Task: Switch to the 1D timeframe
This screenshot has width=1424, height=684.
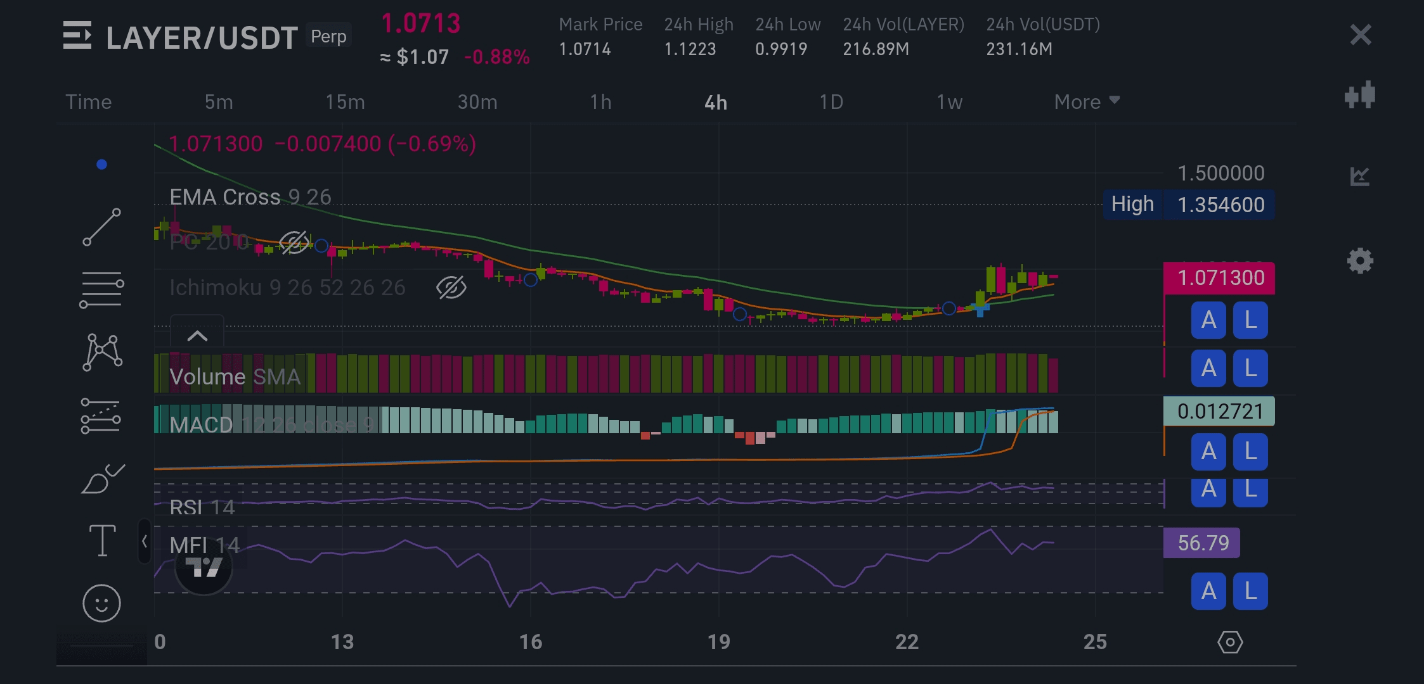Action: coord(831,102)
